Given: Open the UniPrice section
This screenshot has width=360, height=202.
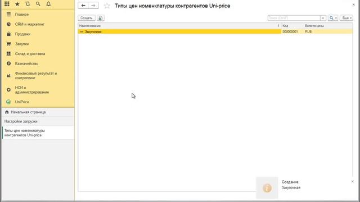Looking at the screenshot, I should (x=22, y=102).
